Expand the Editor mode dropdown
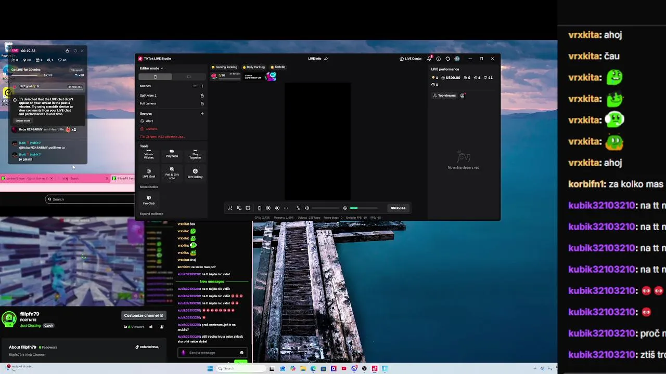The height and width of the screenshot is (374, 666). (x=151, y=68)
